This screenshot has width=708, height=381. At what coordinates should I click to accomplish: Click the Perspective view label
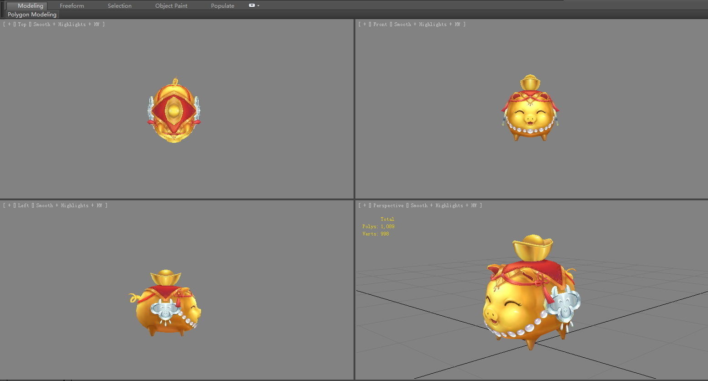(388, 205)
